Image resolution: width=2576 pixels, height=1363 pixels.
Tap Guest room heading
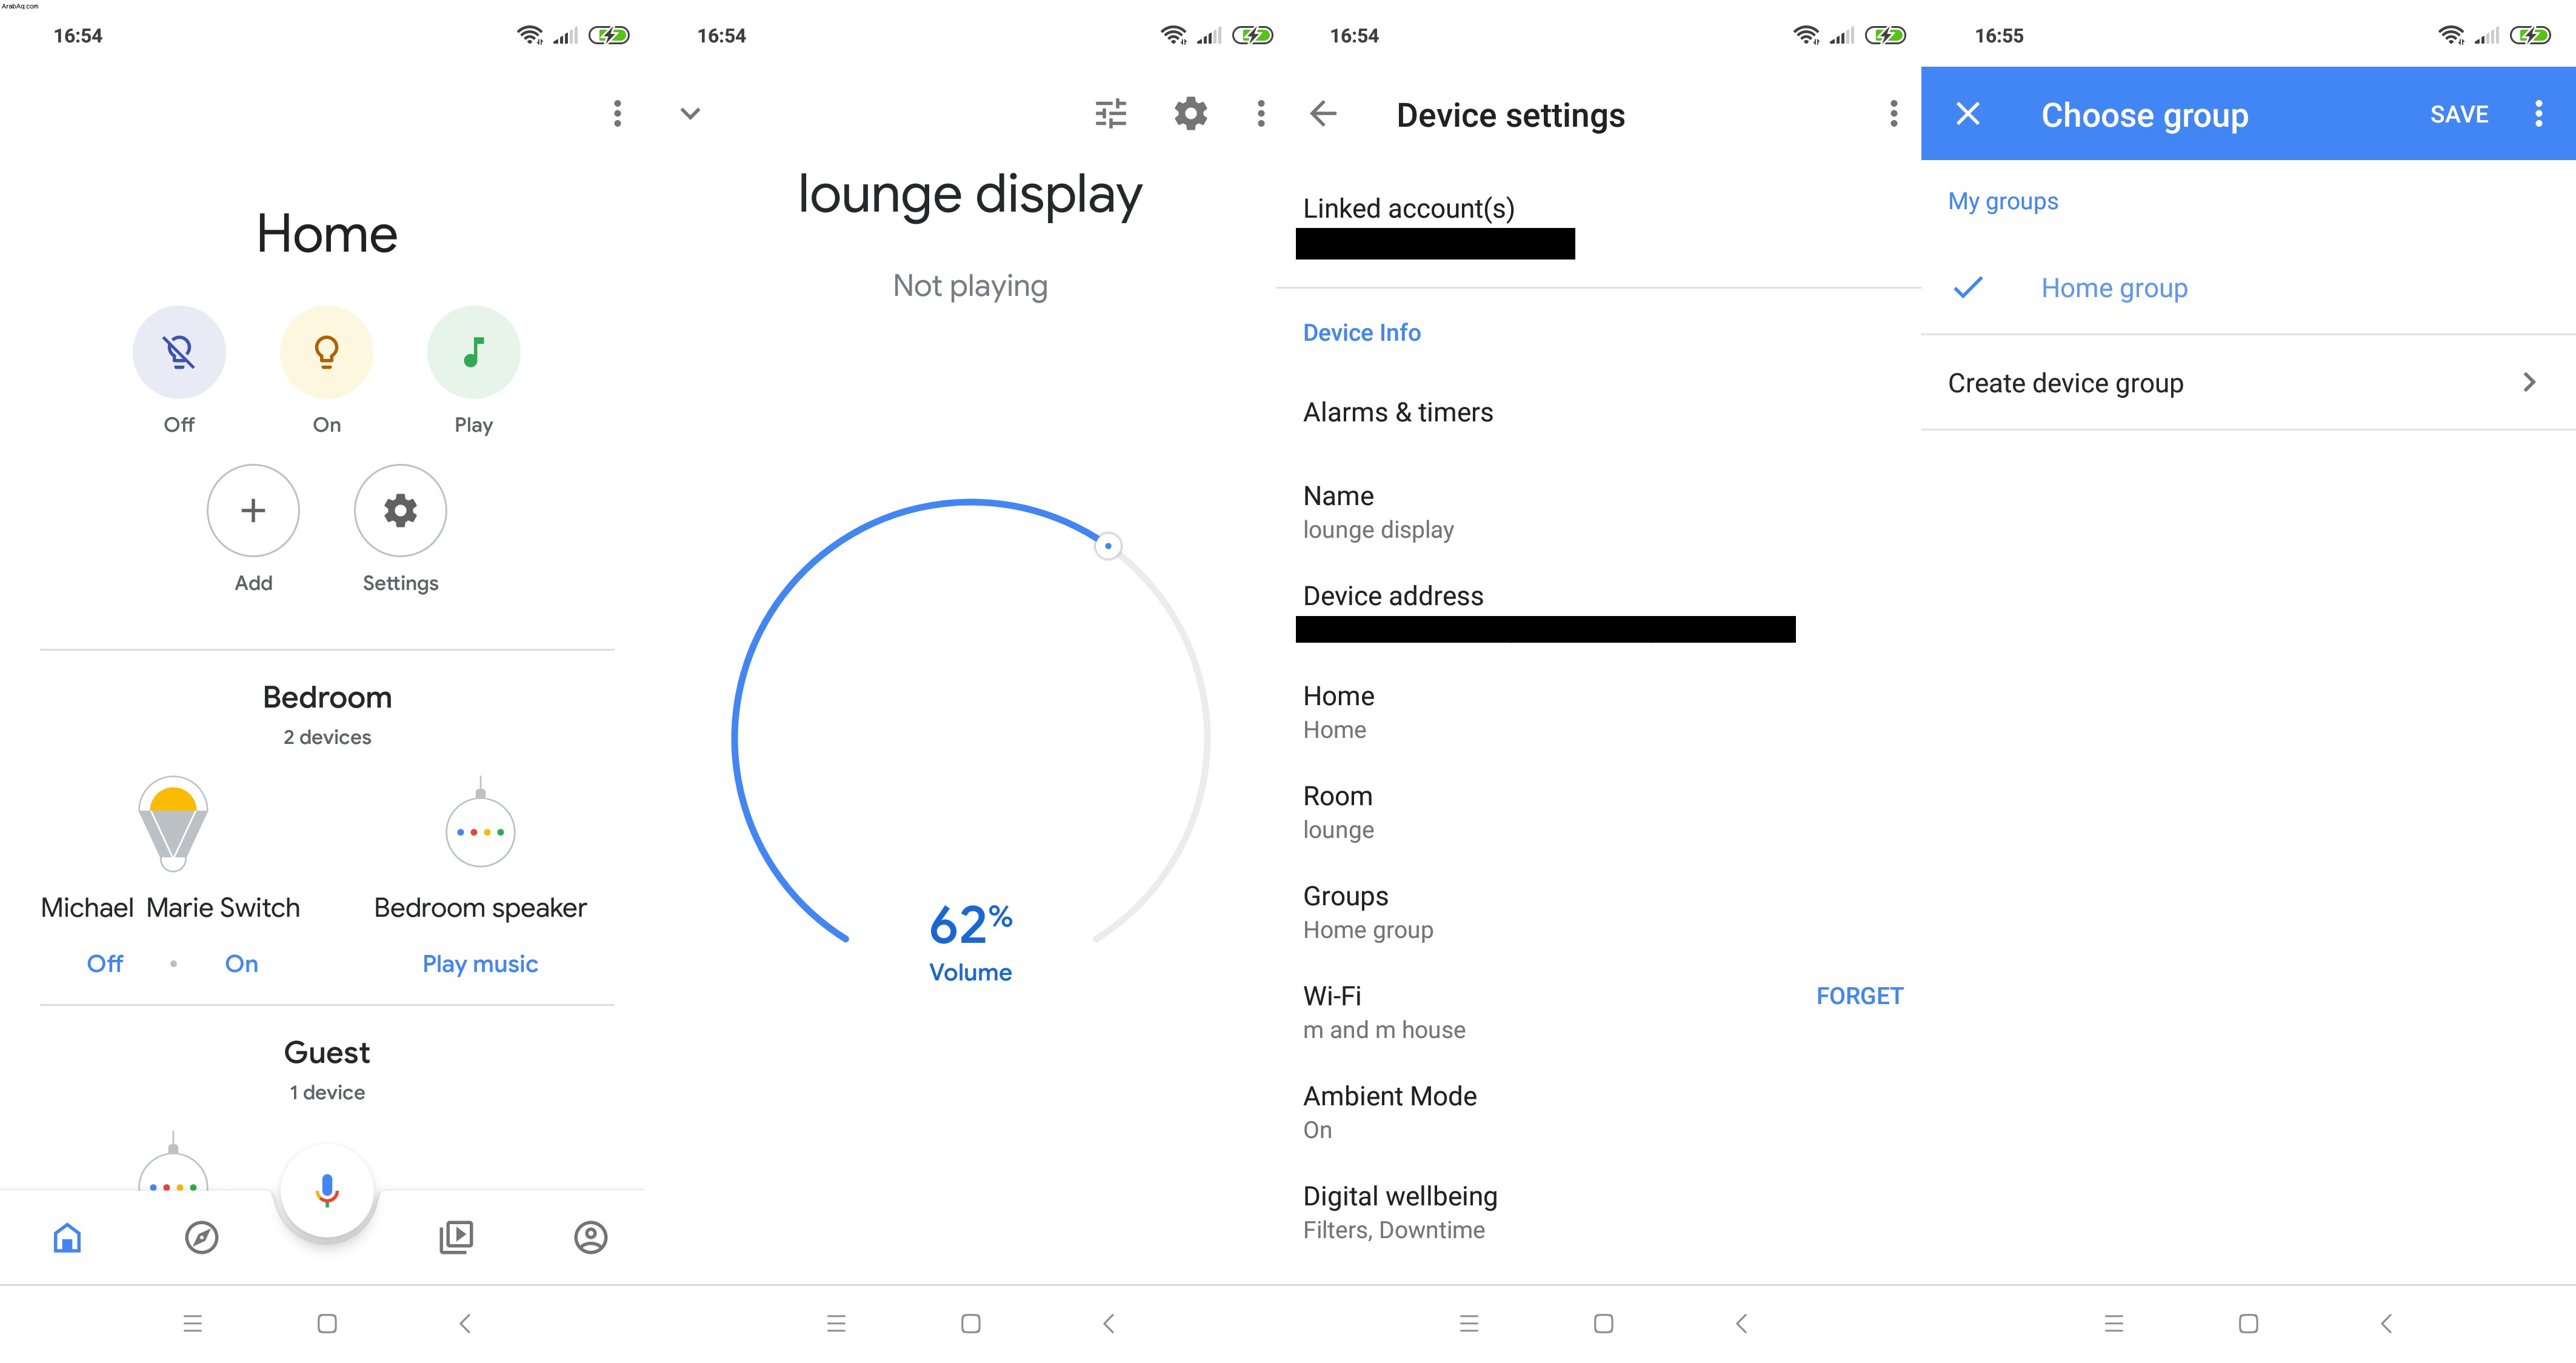pyautogui.click(x=327, y=1053)
